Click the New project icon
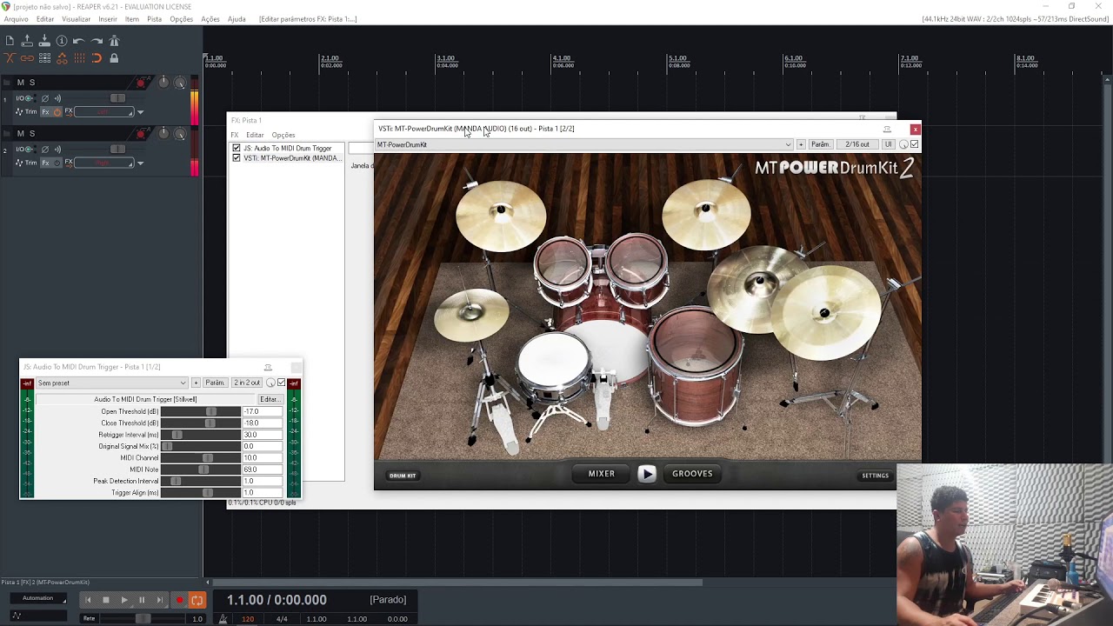The height and width of the screenshot is (626, 1113). (x=10, y=41)
